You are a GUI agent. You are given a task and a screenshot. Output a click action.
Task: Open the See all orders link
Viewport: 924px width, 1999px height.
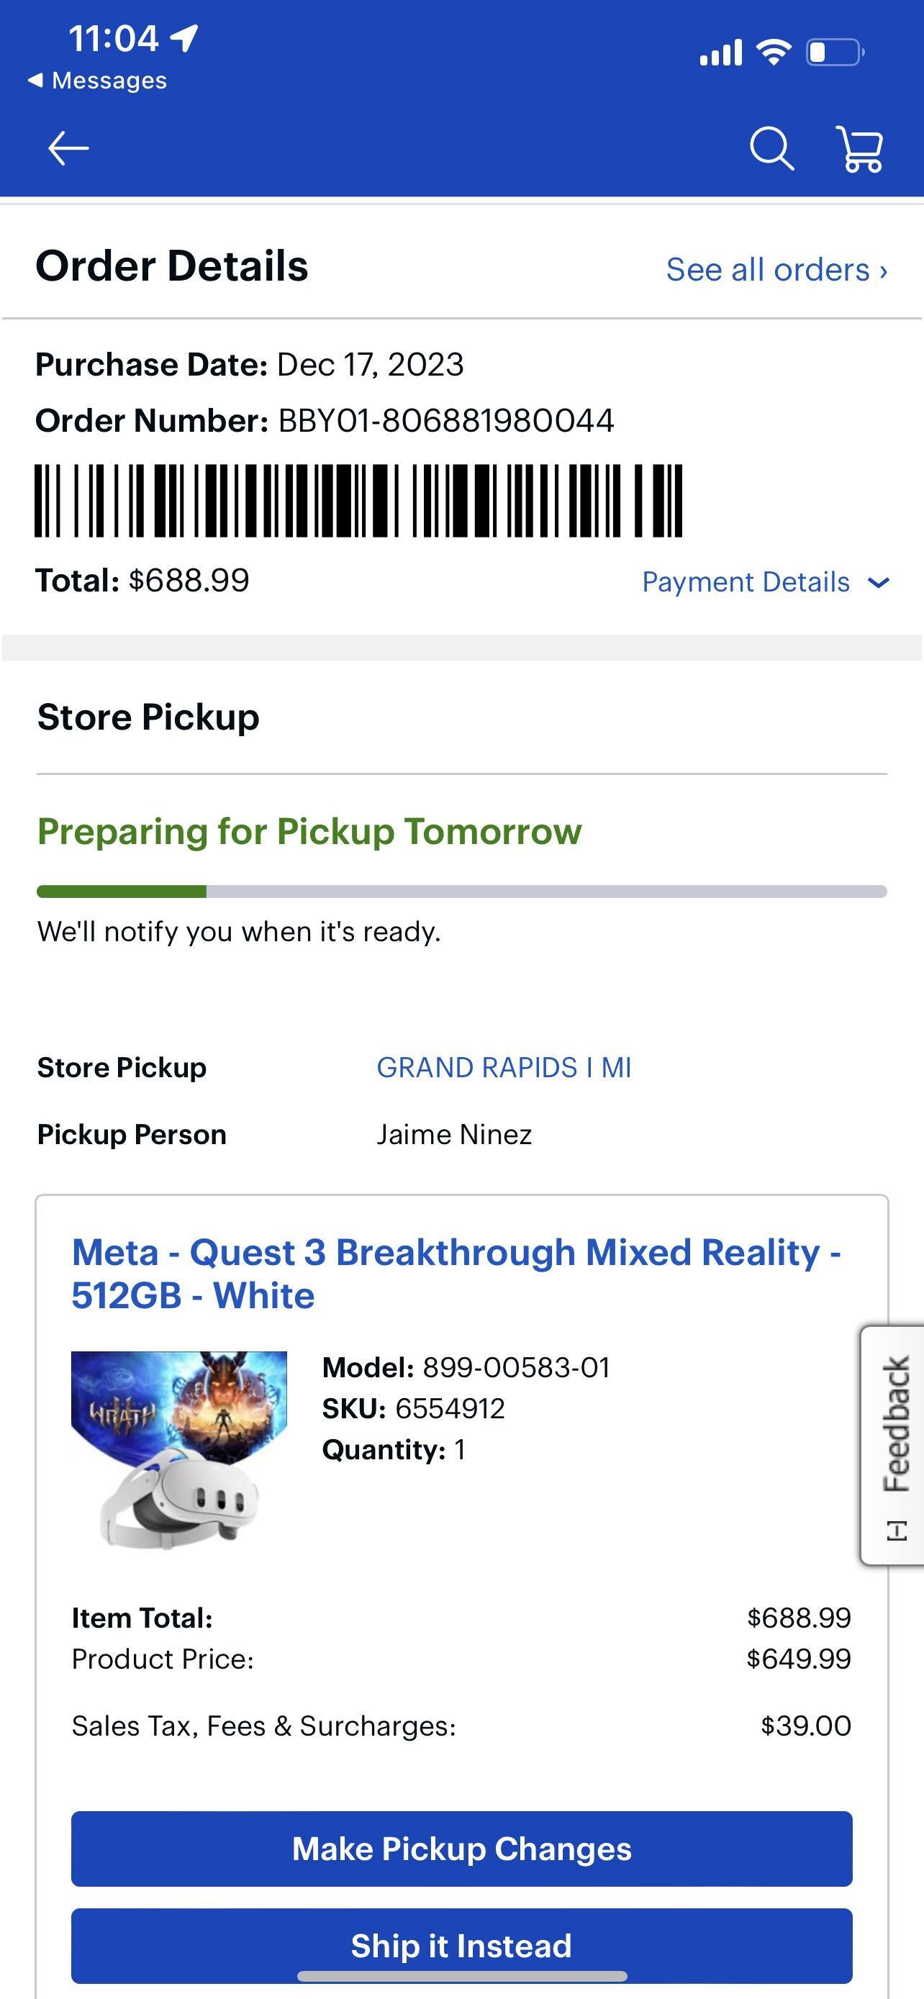coord(776,270)
